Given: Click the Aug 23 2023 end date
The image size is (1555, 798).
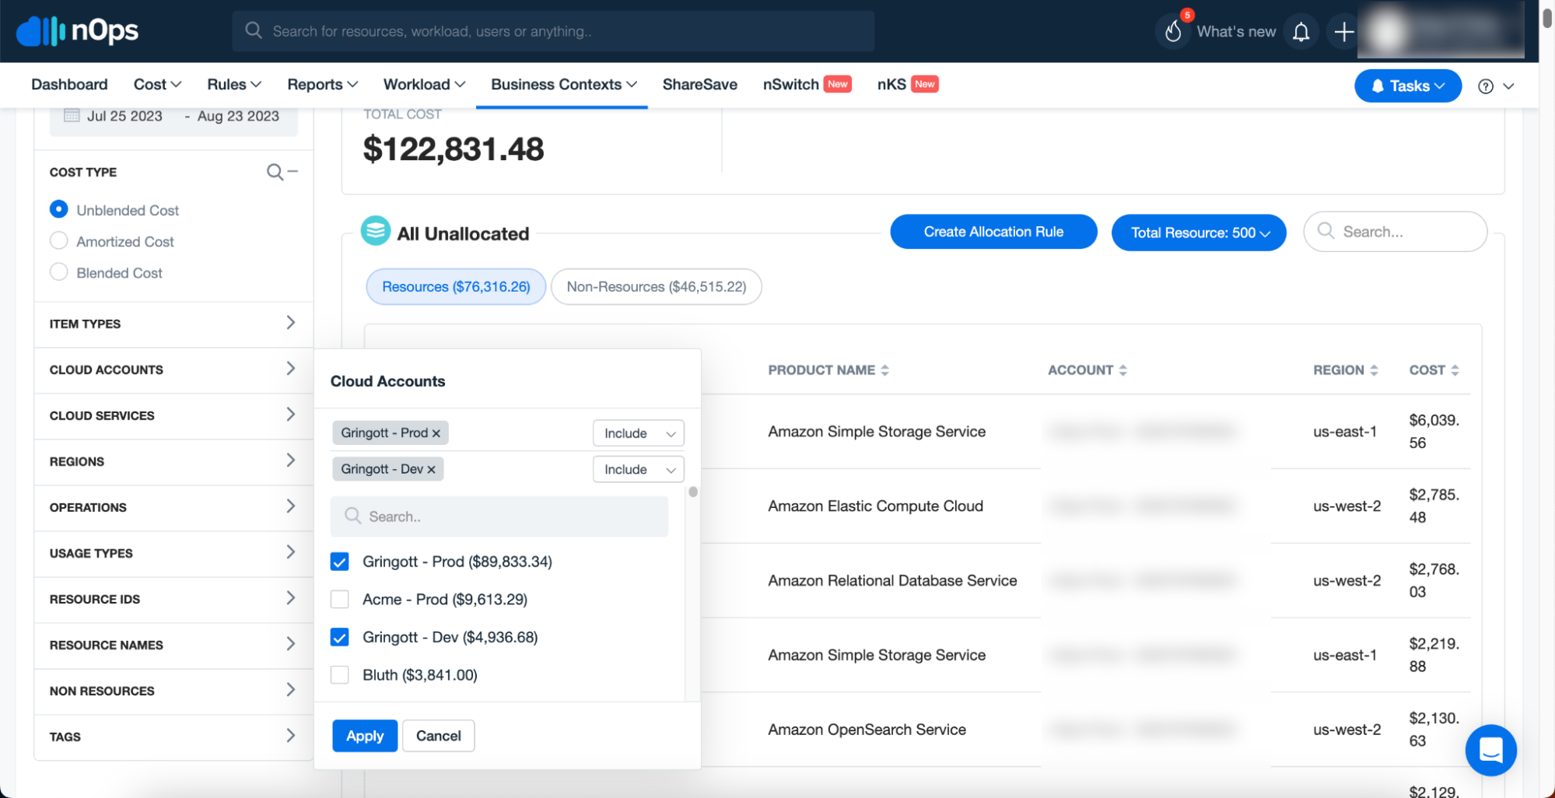Looking at the screenshot, I should (238, 116).
